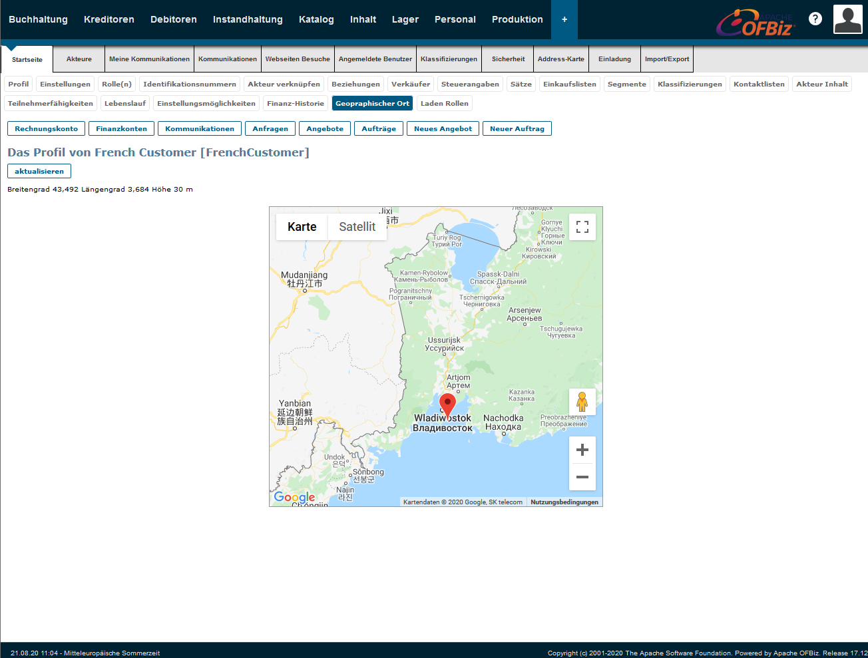The height and width of the screenshot is (658, 868).
Task: Open the Sätze sub-tab
Action: coord(521,84)
